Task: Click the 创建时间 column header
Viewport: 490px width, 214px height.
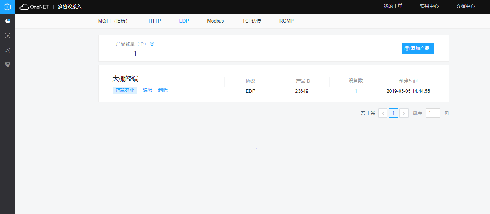Action: click(408, 81)
